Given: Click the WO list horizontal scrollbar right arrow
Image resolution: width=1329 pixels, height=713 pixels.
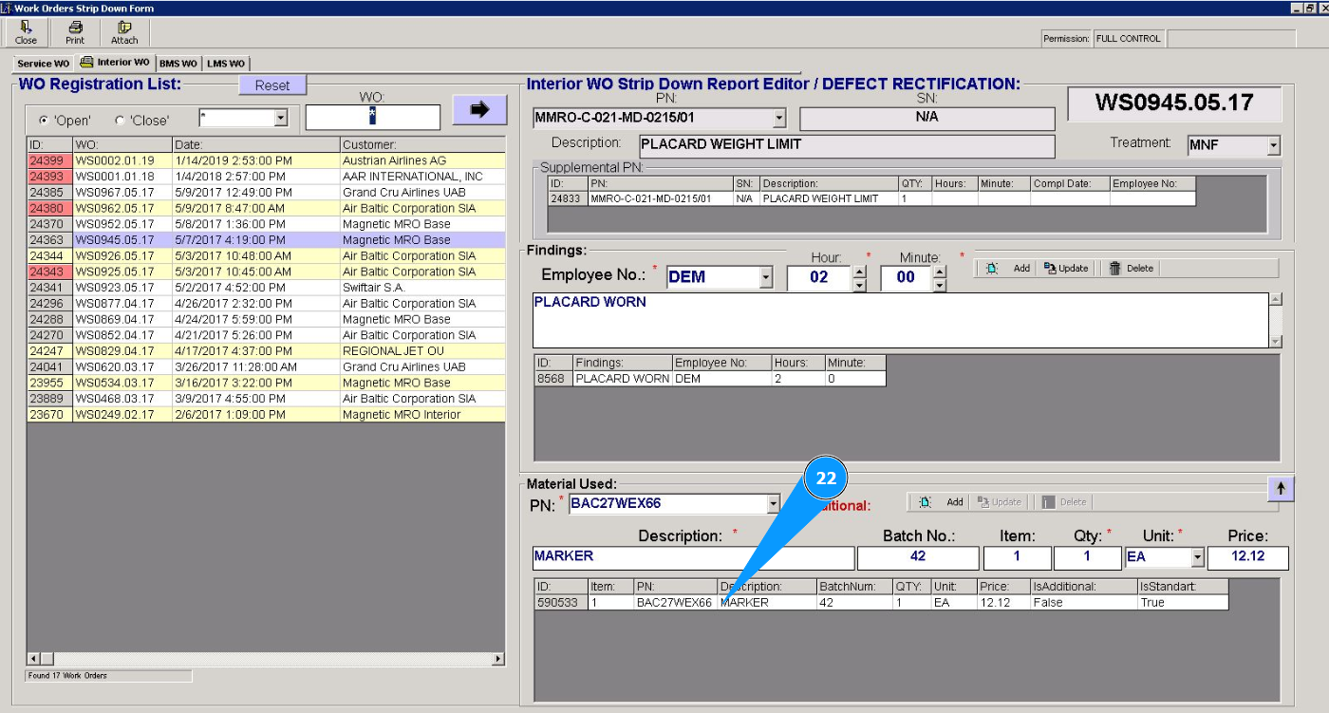Looking at the screenshot, I should (x=498, y=659).
